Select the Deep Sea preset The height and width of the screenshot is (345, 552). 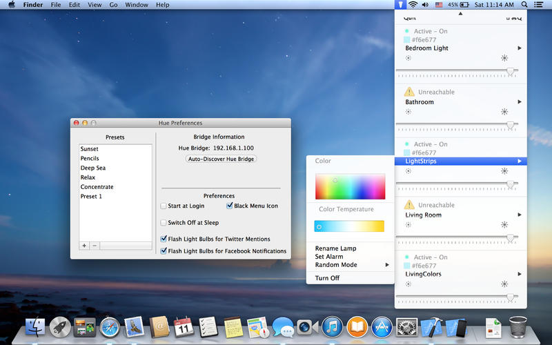115,168
